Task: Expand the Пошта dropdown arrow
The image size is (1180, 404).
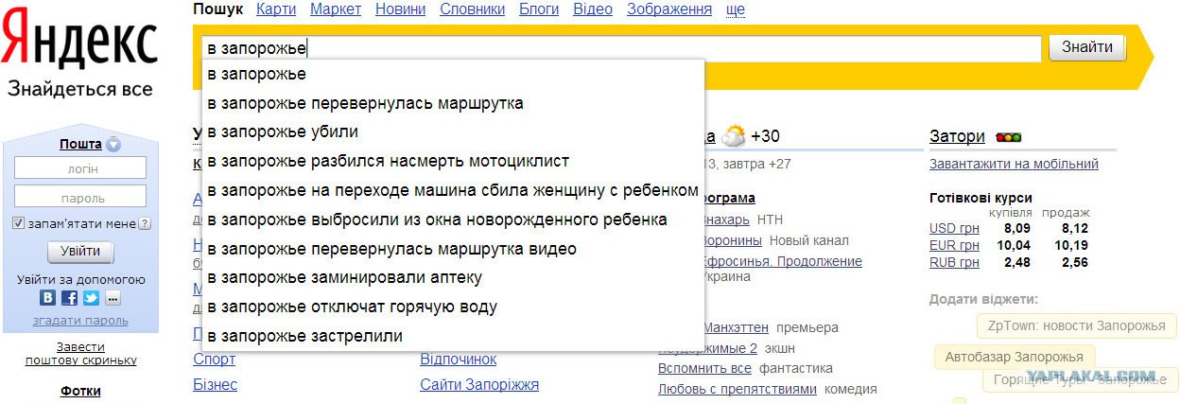Action: (113, 145)
